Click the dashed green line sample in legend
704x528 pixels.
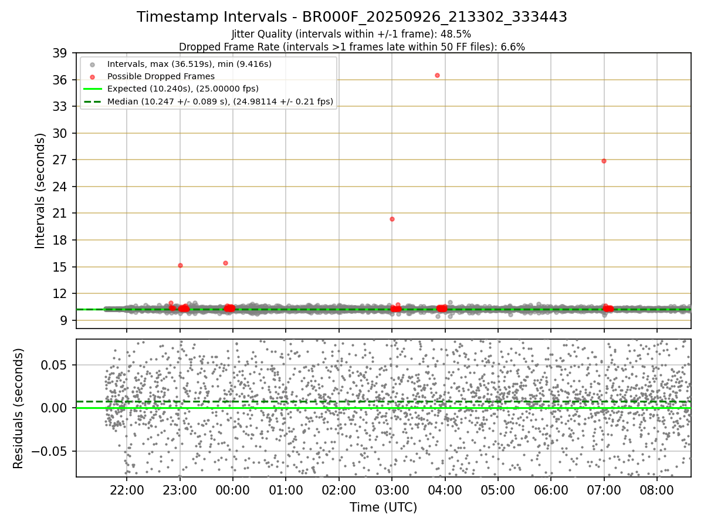pos(92,102)
